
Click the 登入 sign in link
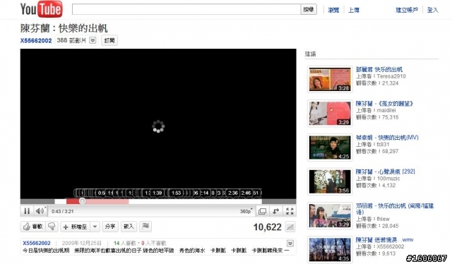click(x=432, y=10)
